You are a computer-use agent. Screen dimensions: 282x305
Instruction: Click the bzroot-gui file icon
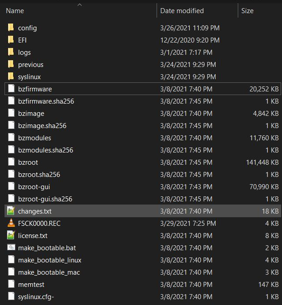coord(11,186)
